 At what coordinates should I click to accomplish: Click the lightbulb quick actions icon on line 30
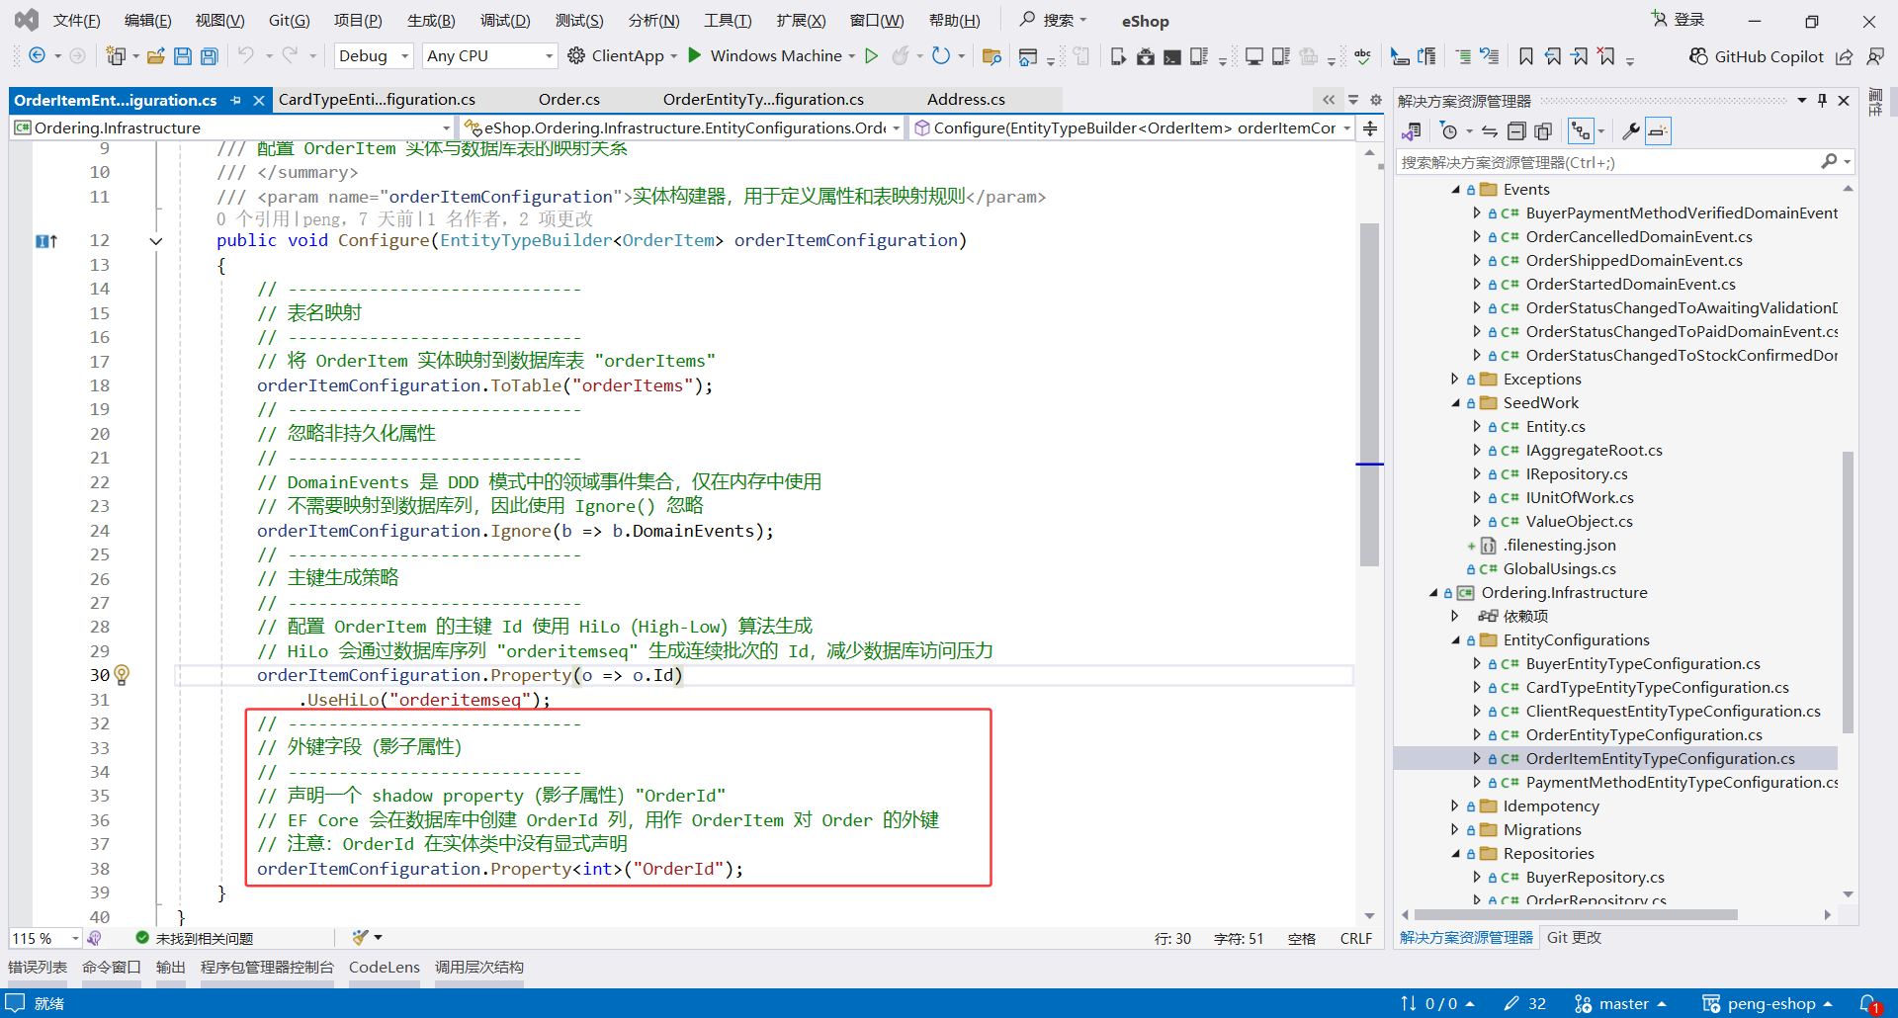[122, 675]
